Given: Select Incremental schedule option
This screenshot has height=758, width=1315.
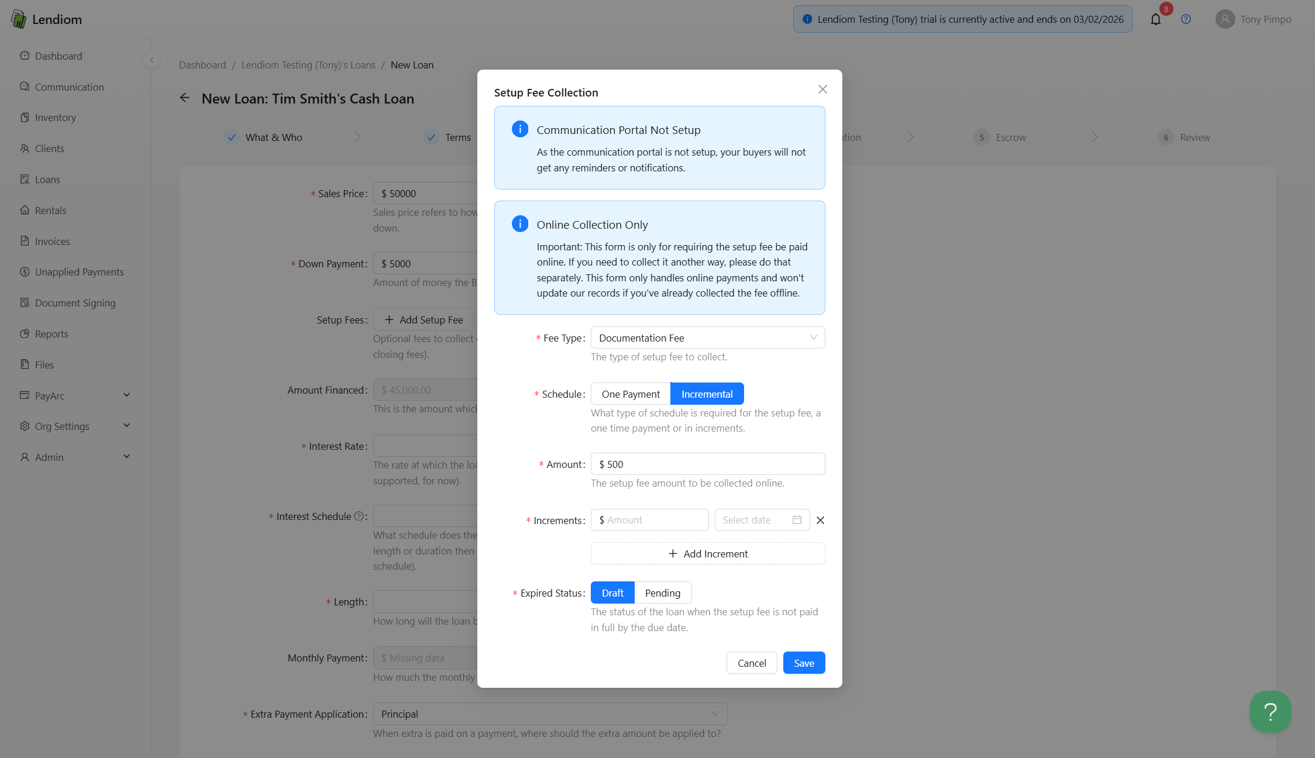Looking at the screenshot, I should pos(707,394).
